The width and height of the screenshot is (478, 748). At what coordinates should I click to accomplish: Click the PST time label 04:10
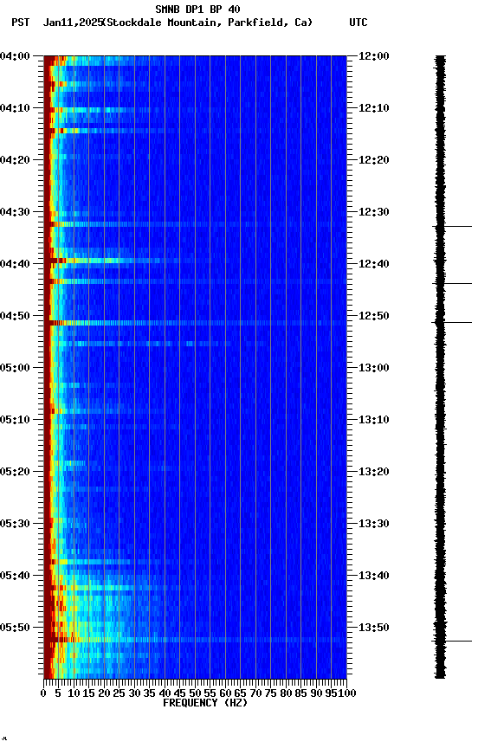tap(15, 108)
